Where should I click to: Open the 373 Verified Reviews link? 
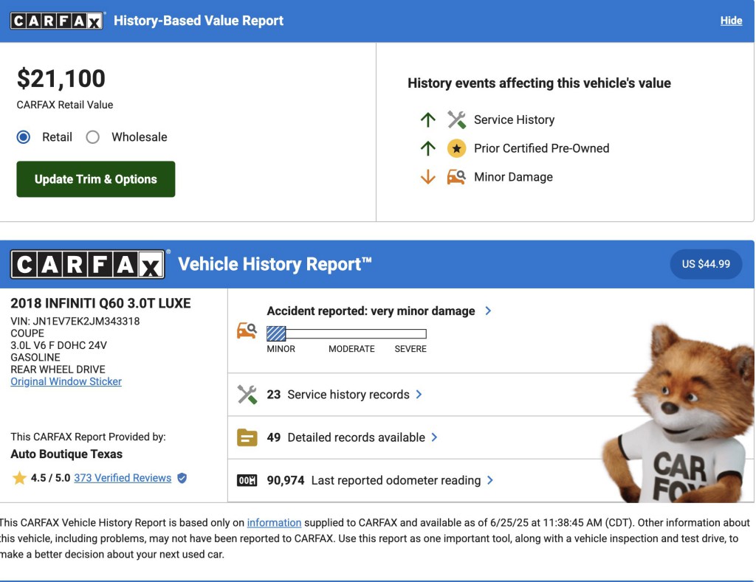[x=123, y=478]
